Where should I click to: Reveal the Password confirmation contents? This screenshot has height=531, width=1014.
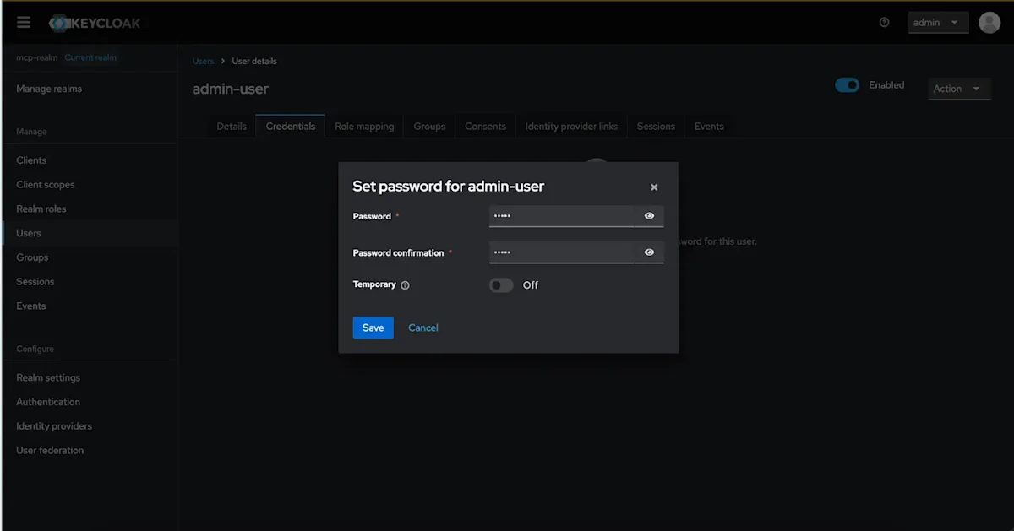pyautogui.click(x=649, y=252)
